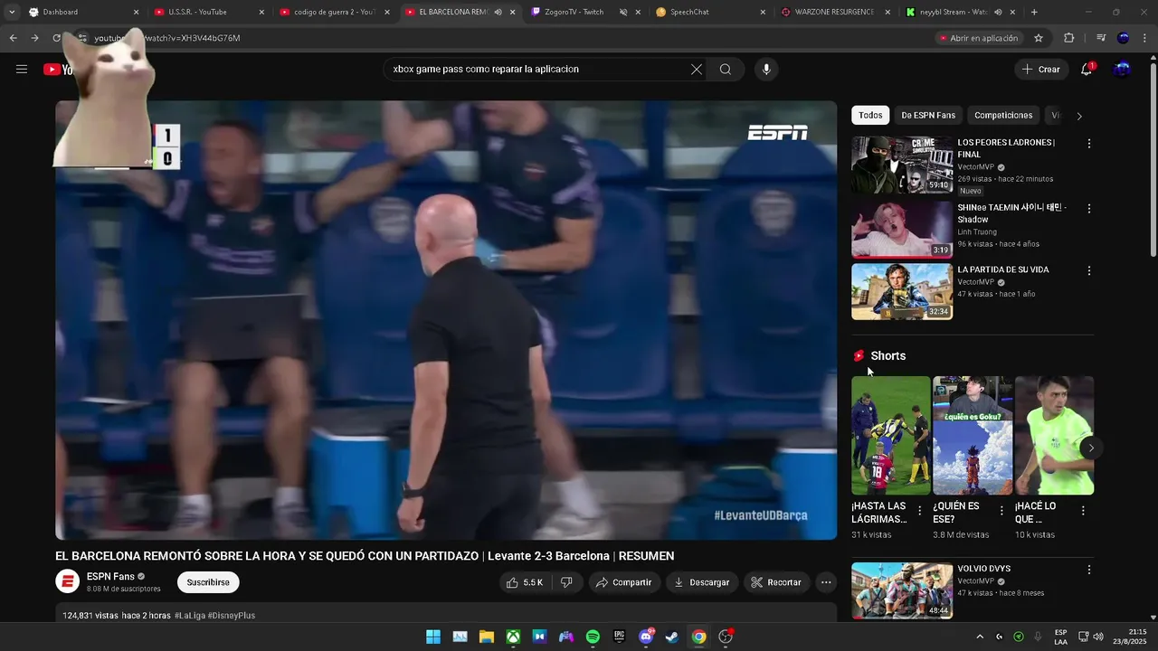Start voice search with the microphone icon
The image size is (1158, 651).
[x=766, y=70]
